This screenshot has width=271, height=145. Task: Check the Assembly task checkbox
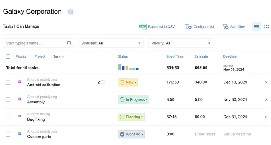coord(8,99)
